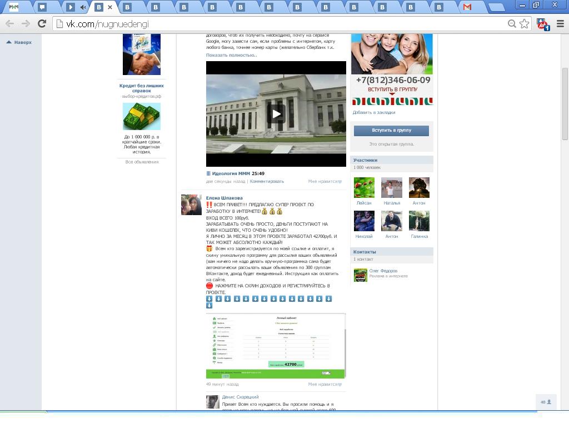Open the Идеология МММ video title link
Image resolution: width=569 pixels, height=423 pixels.
(x=231, y=173)
